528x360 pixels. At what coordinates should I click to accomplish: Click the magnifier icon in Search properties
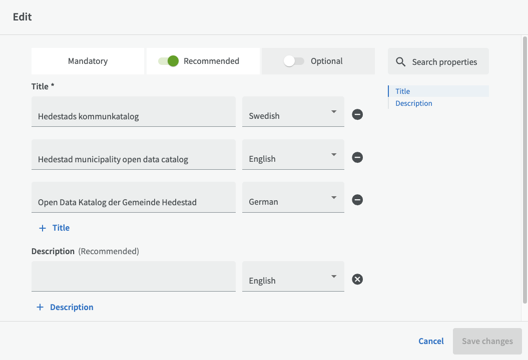point(400,62)
